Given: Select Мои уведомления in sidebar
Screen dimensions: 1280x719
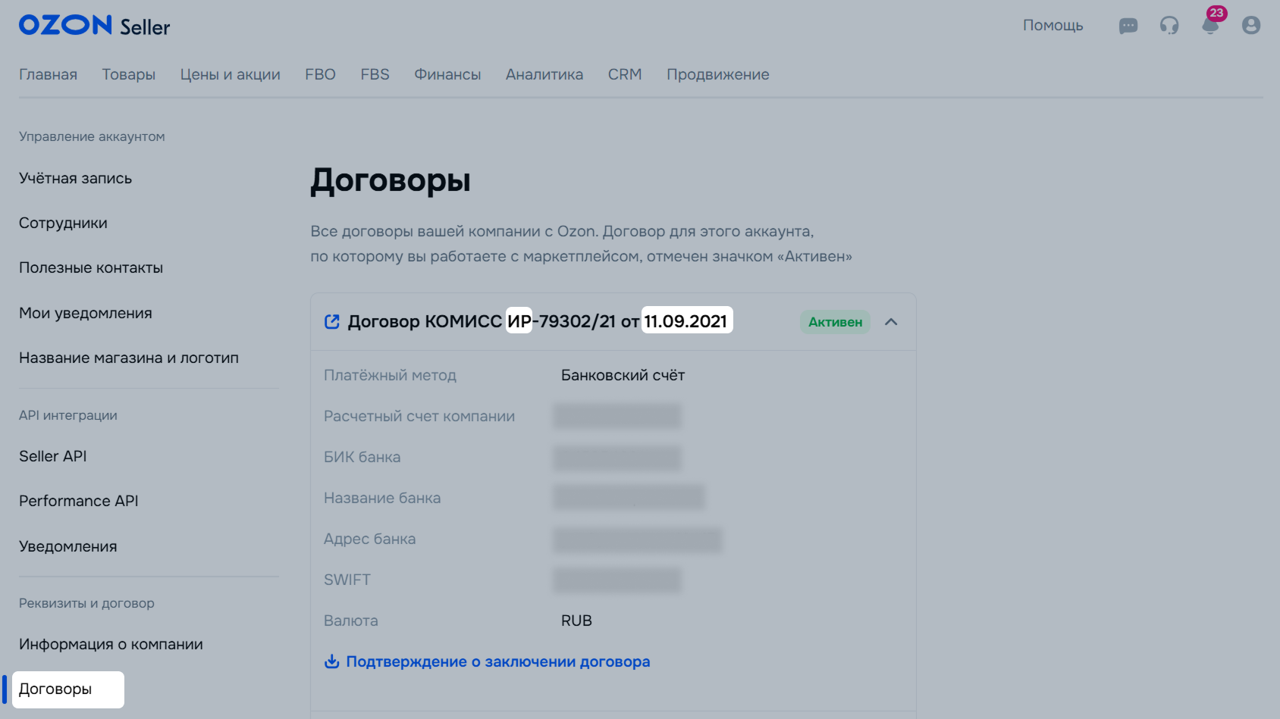Looking at the screenshot, I should pos(86,313).
